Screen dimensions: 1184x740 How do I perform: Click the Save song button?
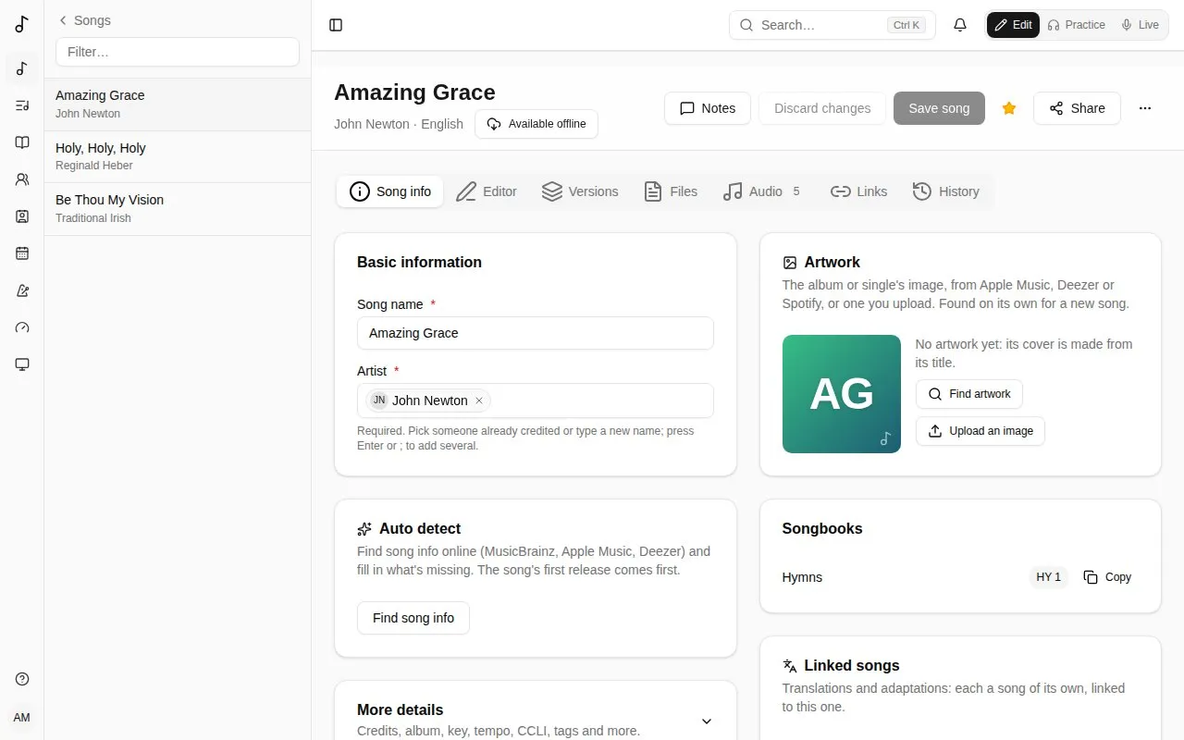(x=939, y=108)
